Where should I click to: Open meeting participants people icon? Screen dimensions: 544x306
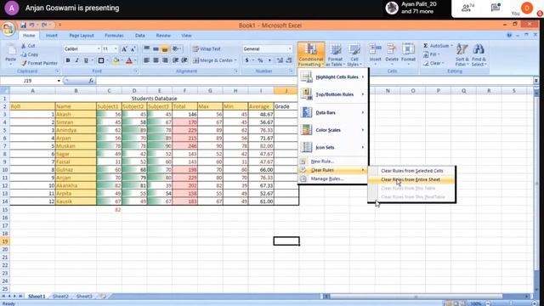(467, 8)
